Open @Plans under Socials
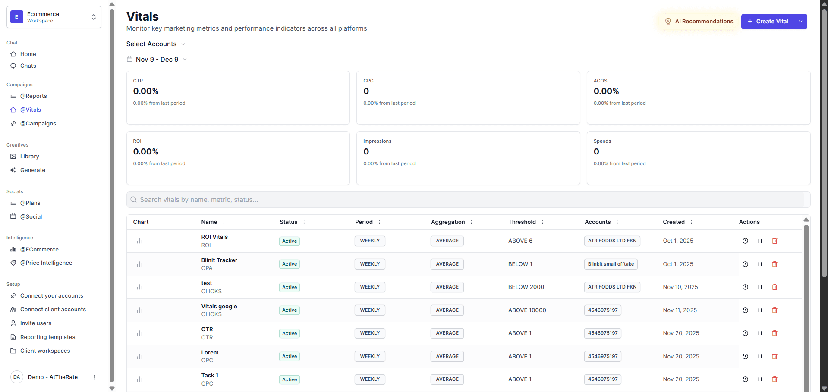Viewport: 828px width, 392px height. (x=54, y=203)
